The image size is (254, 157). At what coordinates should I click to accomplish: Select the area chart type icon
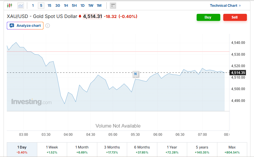tap(21, 6)
